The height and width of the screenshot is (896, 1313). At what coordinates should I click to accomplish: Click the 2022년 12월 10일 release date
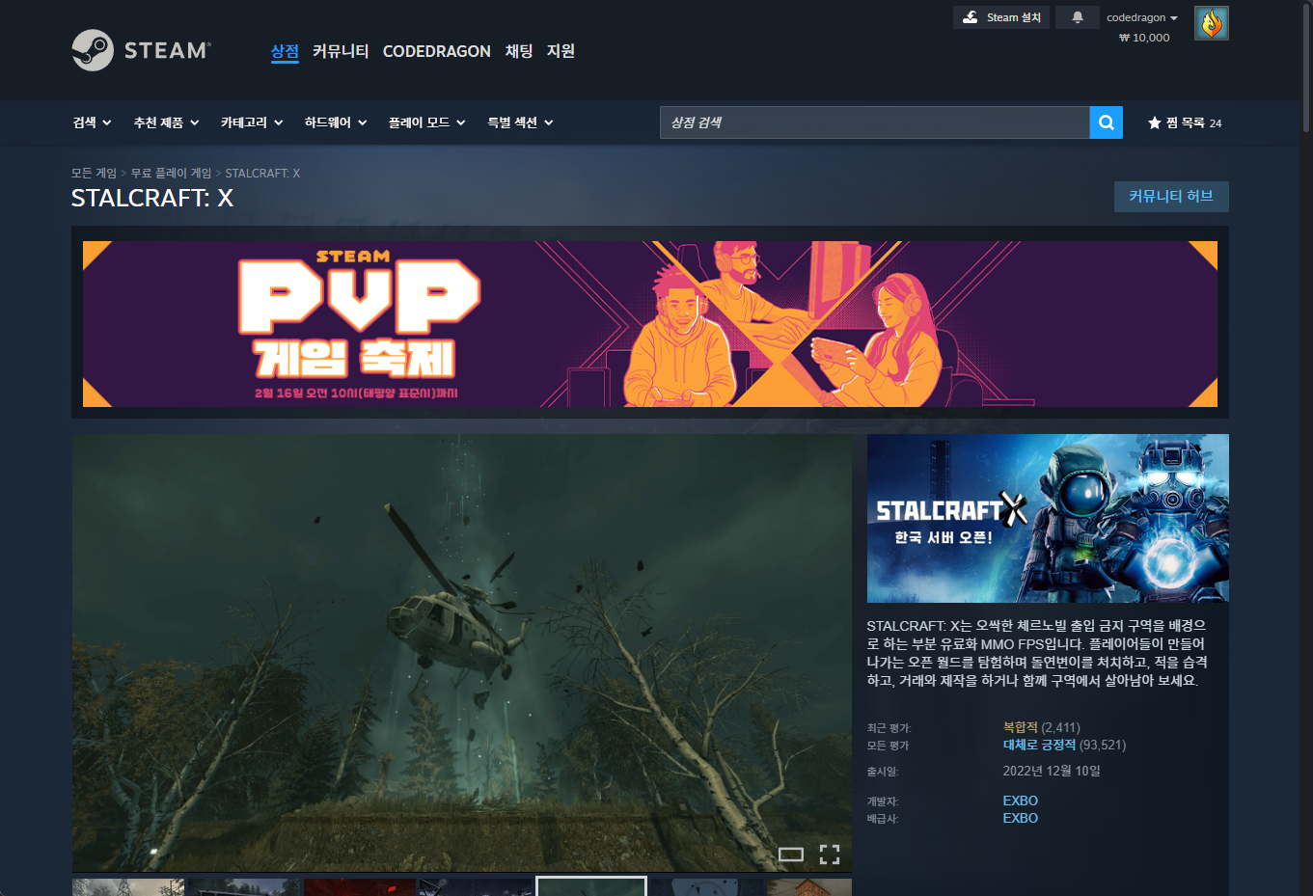click(x=1052, y=771)
